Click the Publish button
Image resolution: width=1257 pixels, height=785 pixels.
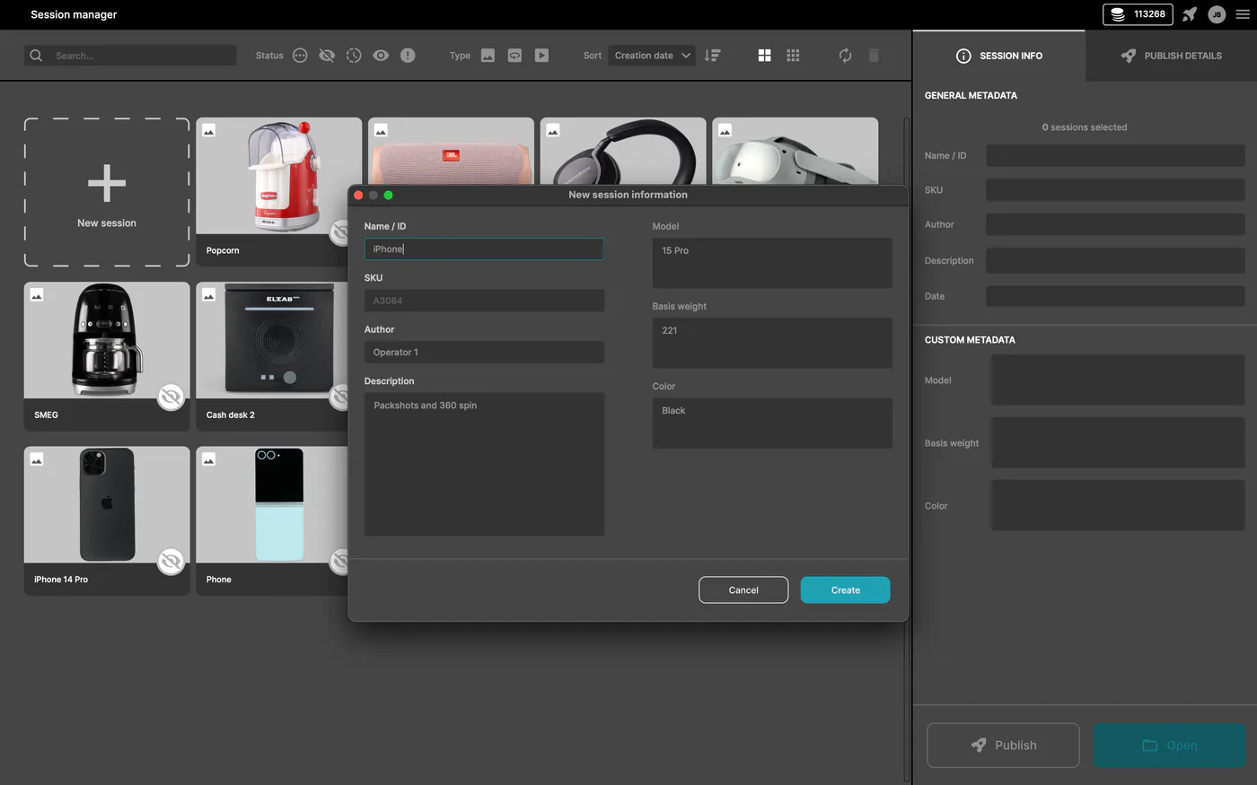1003,746
